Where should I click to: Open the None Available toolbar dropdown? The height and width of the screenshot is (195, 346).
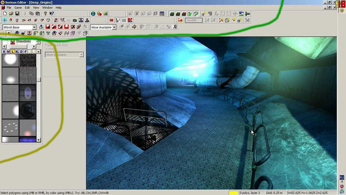[114, 27]
